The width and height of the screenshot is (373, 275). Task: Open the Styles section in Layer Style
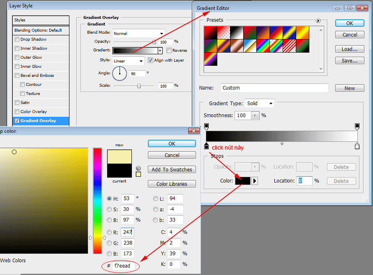coord(41,20)
